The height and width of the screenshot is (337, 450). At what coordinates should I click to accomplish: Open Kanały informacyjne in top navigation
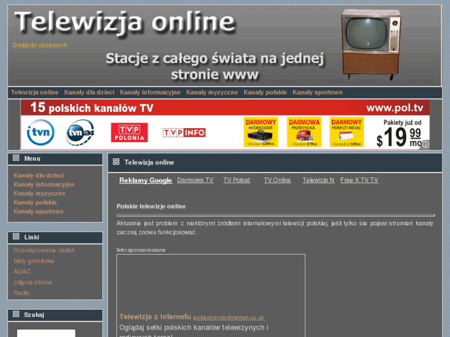(150, 92)
